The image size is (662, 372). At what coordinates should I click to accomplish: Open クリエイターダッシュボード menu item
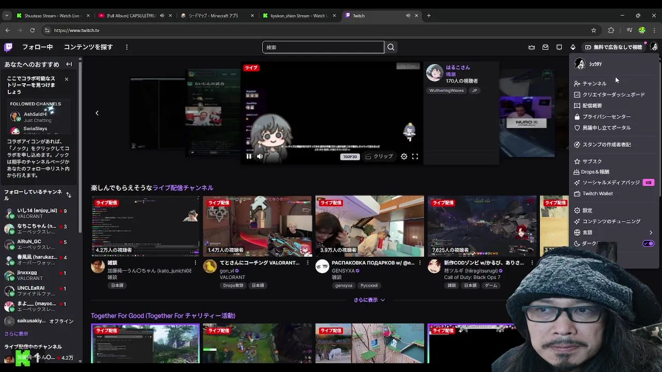(x=614, y=95)
